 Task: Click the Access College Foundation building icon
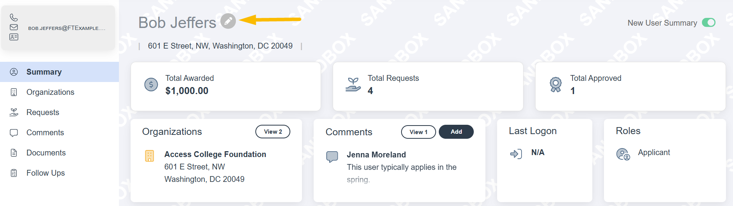point(150,156)
